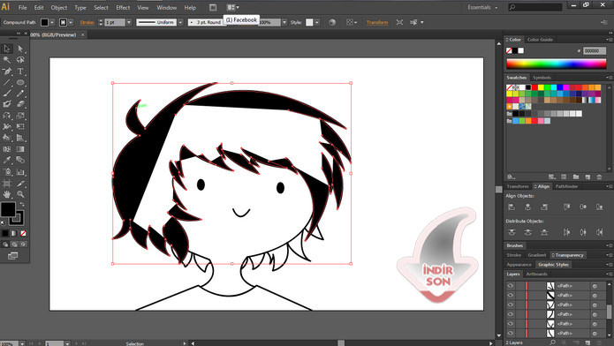Open the Window menu
Image resolution: width=614 pixels, height=346 pixels.
(166, 7)
